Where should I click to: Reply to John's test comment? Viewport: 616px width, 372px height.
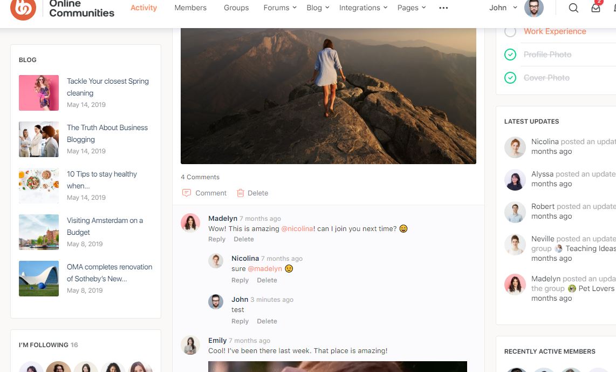pyautogui.click(x=240, y=321)
